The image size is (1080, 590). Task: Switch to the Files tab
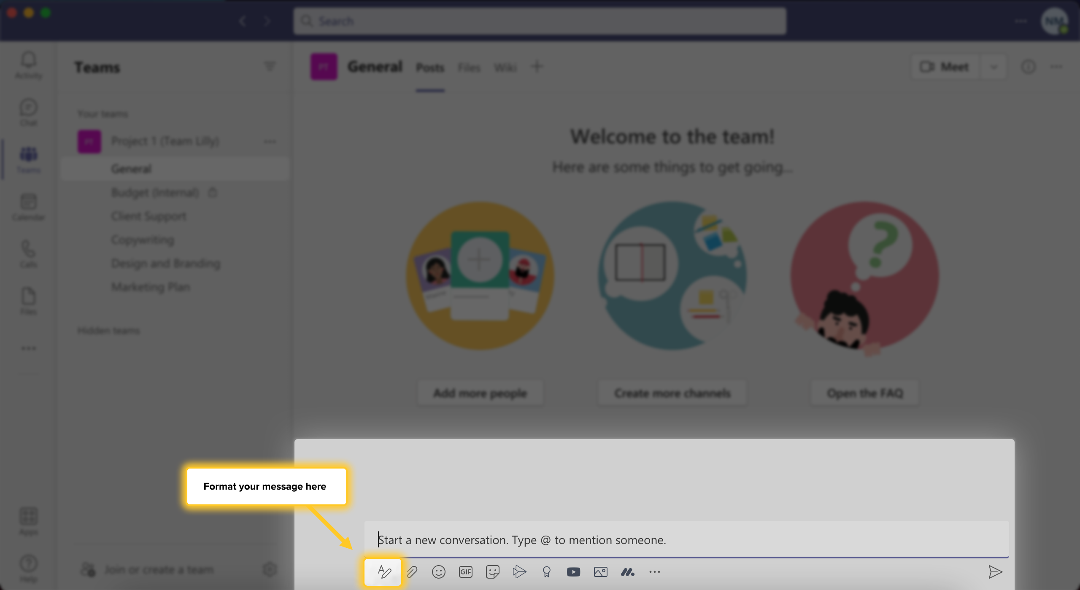tap(469, 67)
